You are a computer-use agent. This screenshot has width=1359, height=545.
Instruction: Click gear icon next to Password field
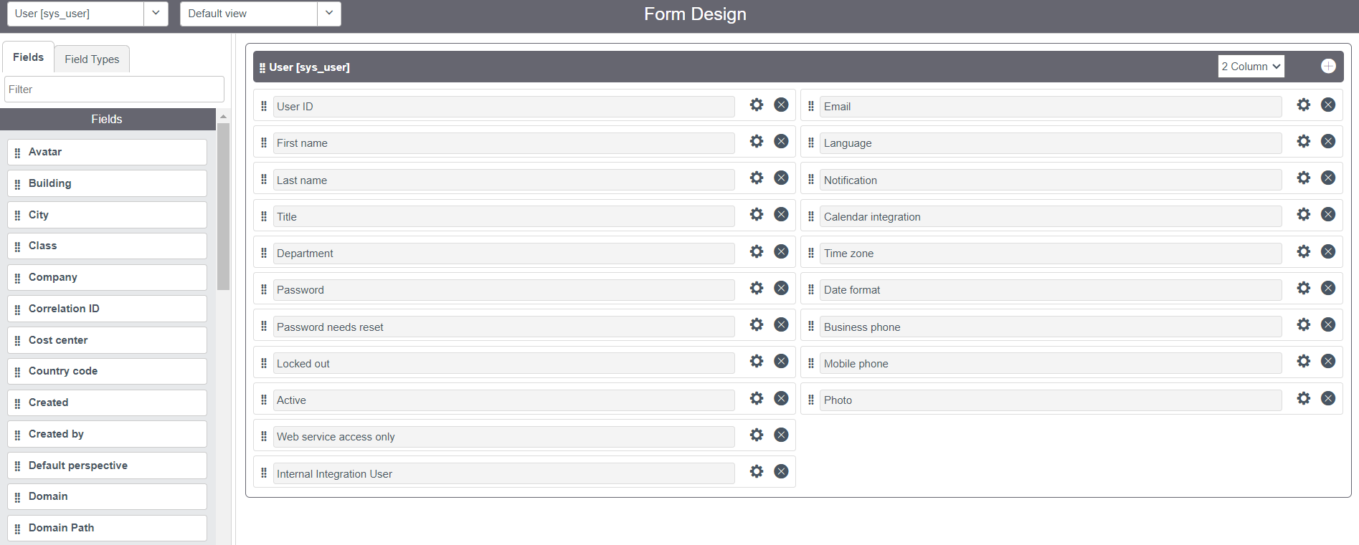point(757,288)
